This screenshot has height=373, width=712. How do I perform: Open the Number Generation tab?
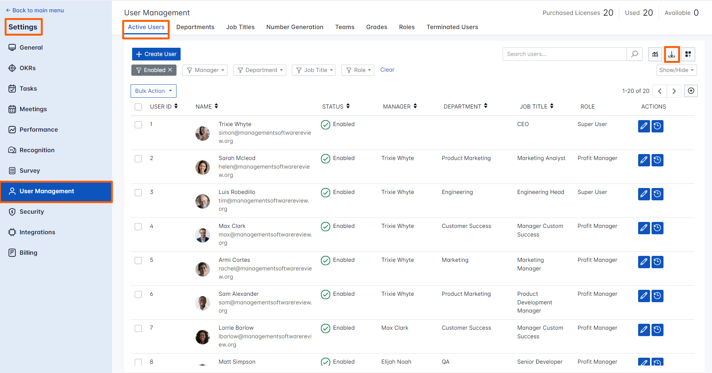point(294,27)
